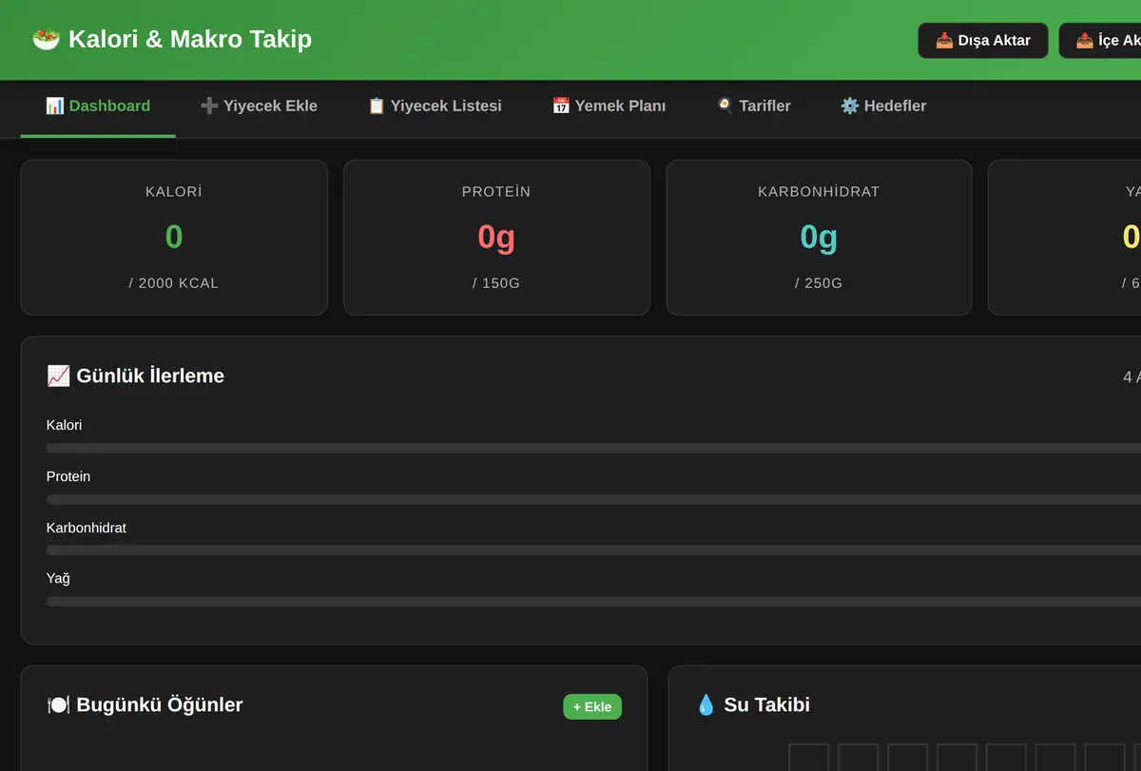Click the Günlük İlerleme heading text

tap(150, 376)
